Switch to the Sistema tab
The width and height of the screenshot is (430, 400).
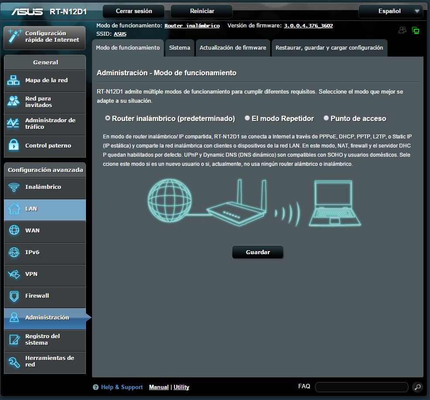(180, 48)
